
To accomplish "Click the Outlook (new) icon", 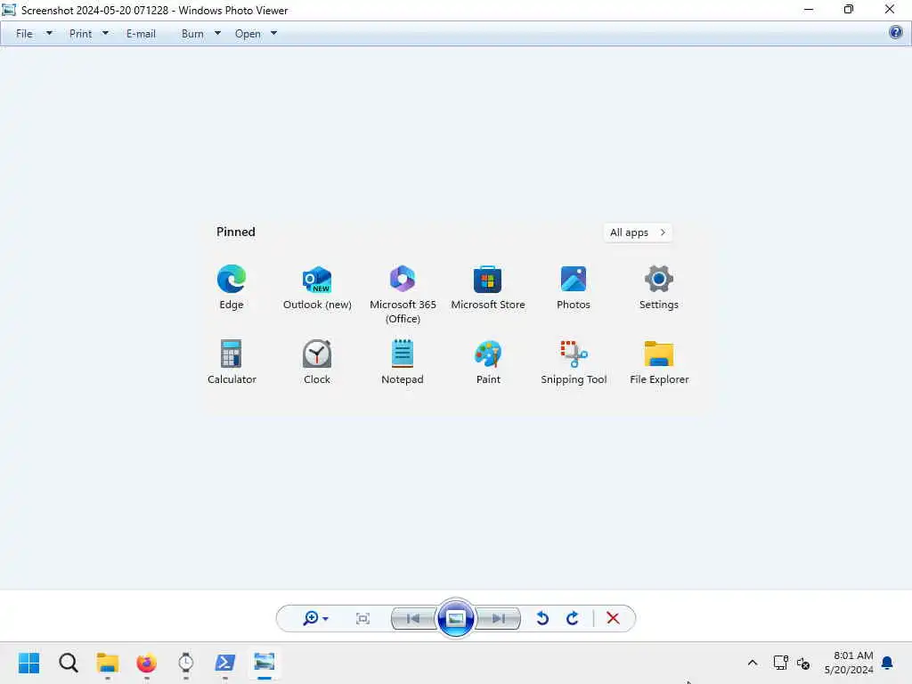I will pyautogui.click(x=317, y=279).
